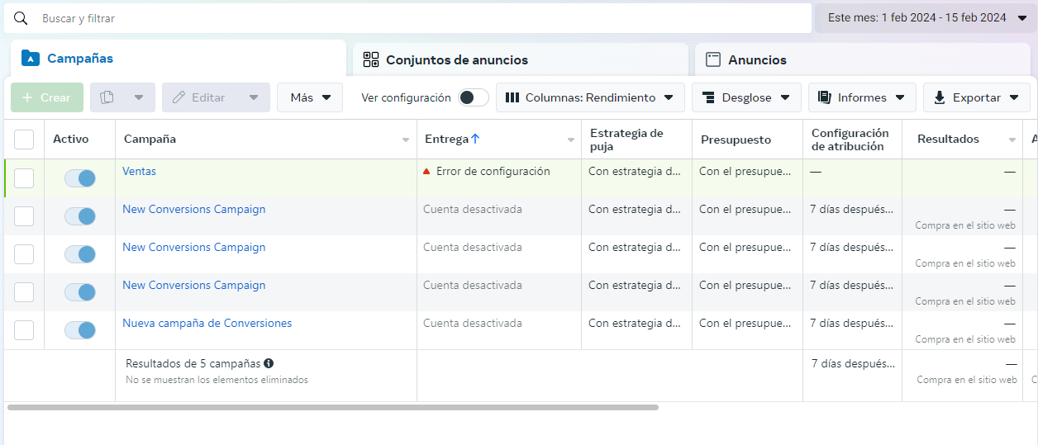Click the search magnifier icon
The height and width of the screenshot is (445, 1038).
point(21,18)
